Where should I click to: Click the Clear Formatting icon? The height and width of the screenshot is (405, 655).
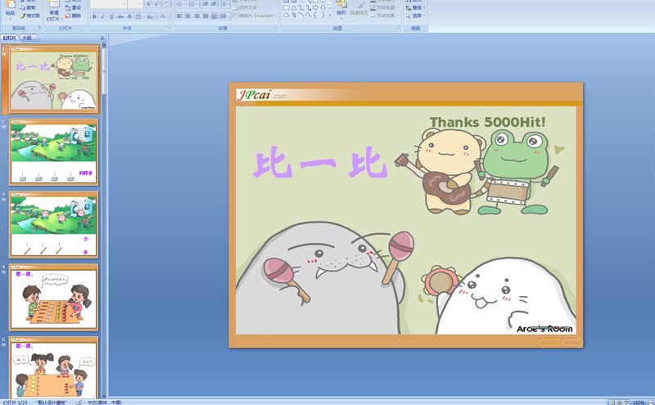pyautogui.click(x=166, y=4)
